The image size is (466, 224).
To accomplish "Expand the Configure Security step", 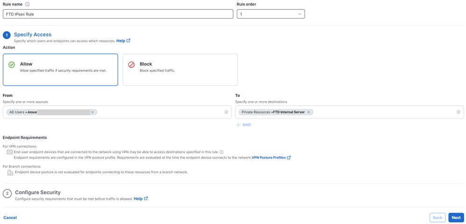I will (38, 192).
